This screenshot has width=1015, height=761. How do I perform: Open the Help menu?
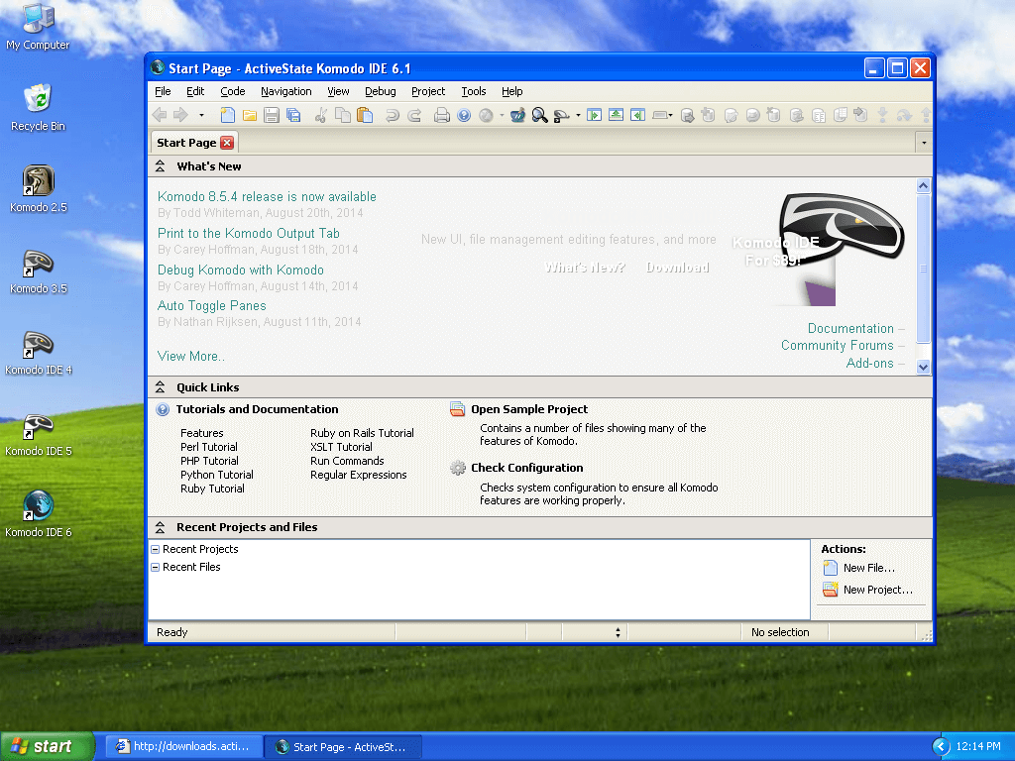pyautogui.click(x=511, y=91)
